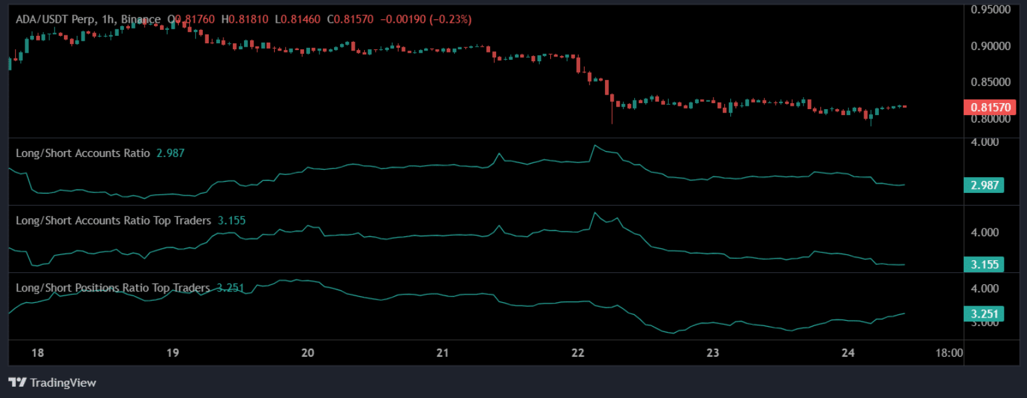1027x398 pixels.
Task: Click the 2.987 legend value
Action: tap(171, 153)
